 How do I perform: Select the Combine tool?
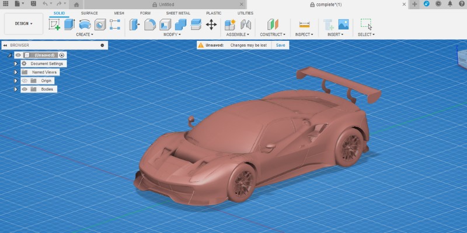tap(180, 24)
